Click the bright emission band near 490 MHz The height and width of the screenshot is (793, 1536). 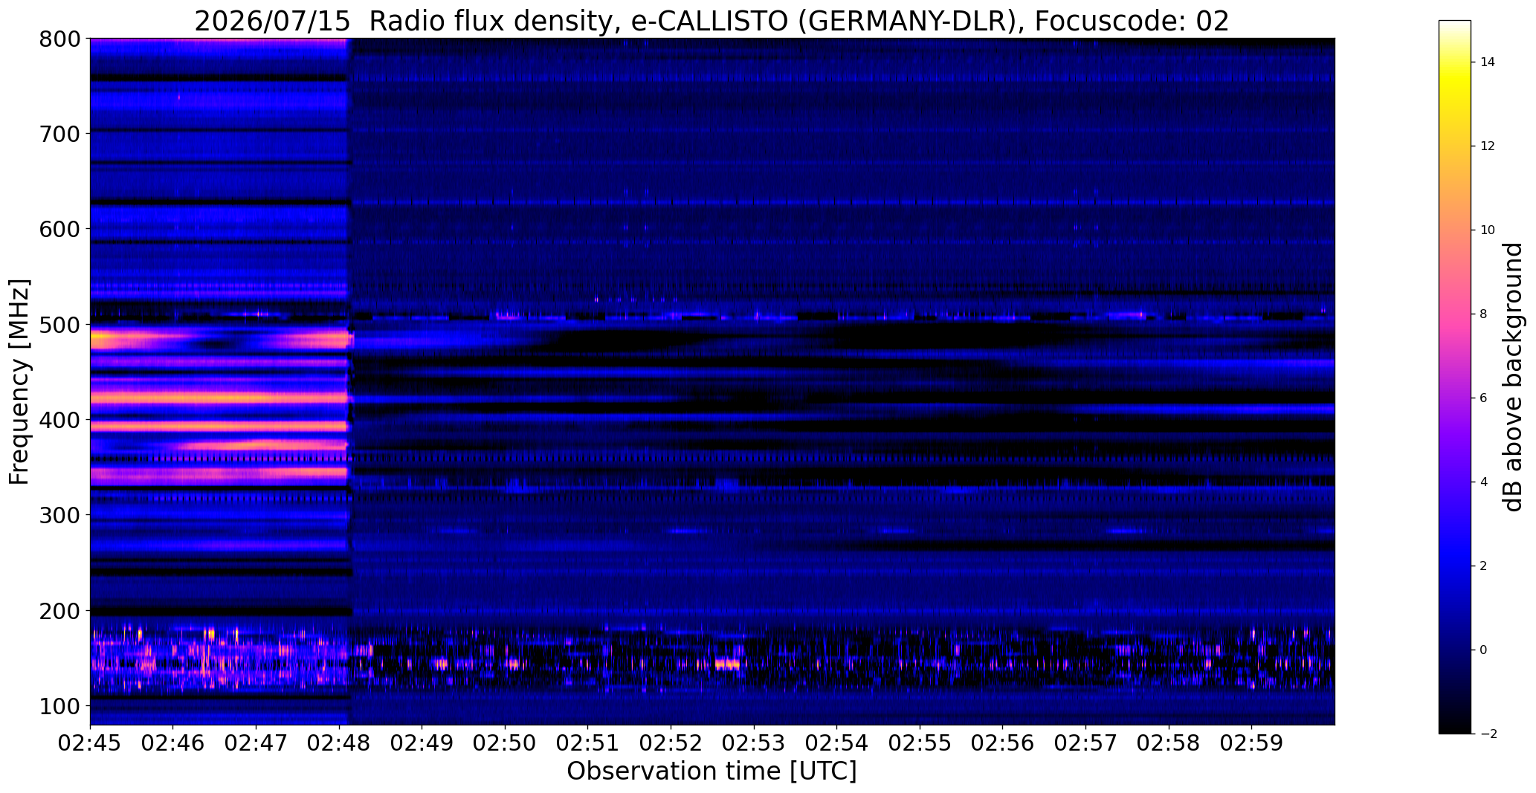pyautogui.click(x=219, y=340)
